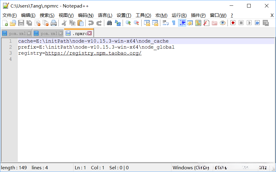The height and width of the screenshot is (172, 276).
Task: Print the document using the printer icon
Action: click(54, 23)
